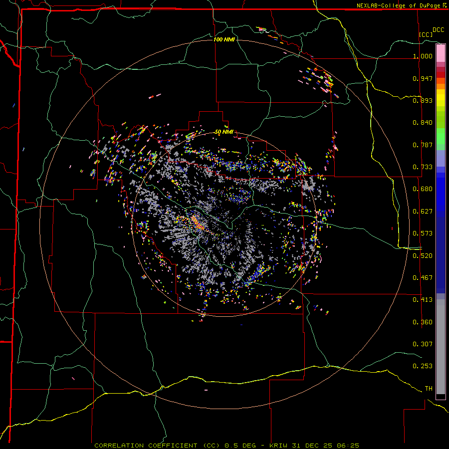The height and width of the screenshot is (449, 449).
Task: Pick the bright green color bar segment
Action: [x=441, y=136]
